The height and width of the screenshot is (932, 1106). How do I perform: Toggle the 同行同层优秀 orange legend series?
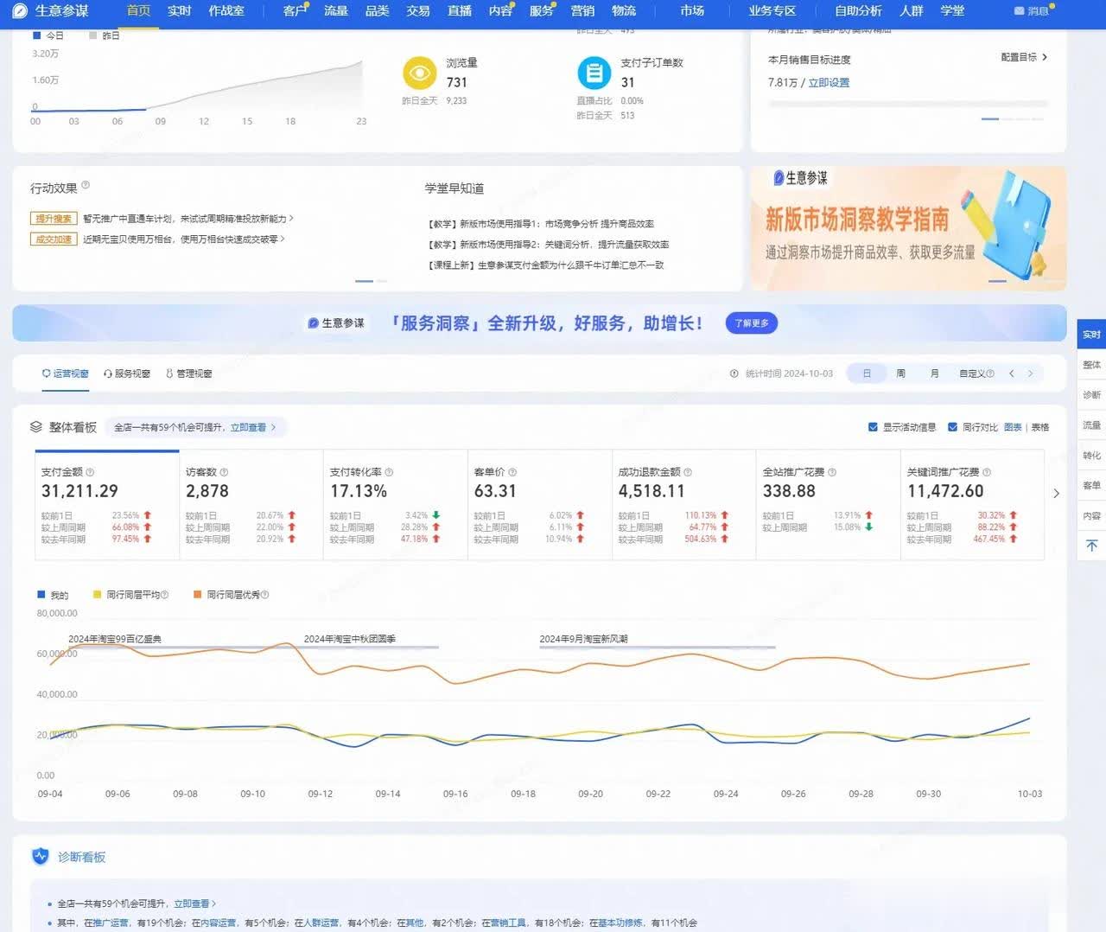coord(227,595)
